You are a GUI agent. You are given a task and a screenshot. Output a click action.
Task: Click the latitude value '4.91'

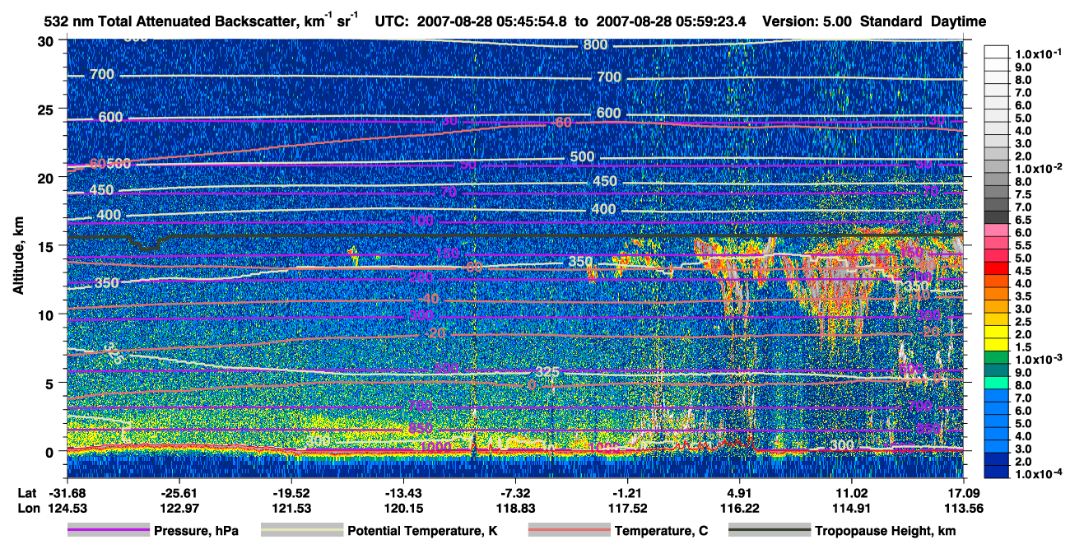click(x=739, y=492)
